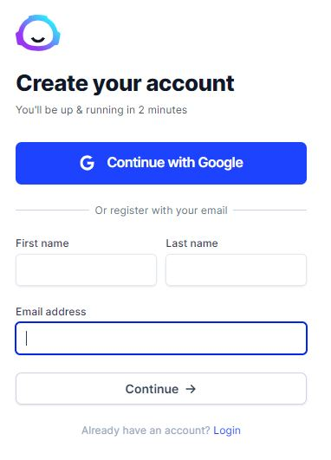Focus the First name input field
The image size is (331, 460).
(x=86, y=270)
